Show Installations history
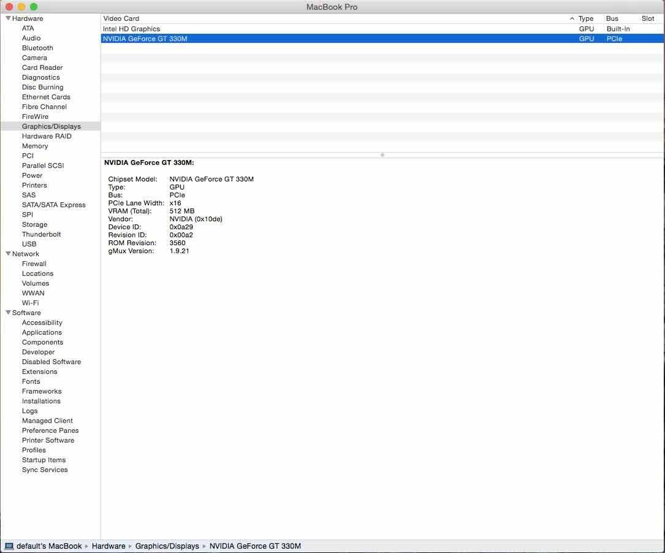This screenshot has width=665, height=553. [x=41, y=401]
